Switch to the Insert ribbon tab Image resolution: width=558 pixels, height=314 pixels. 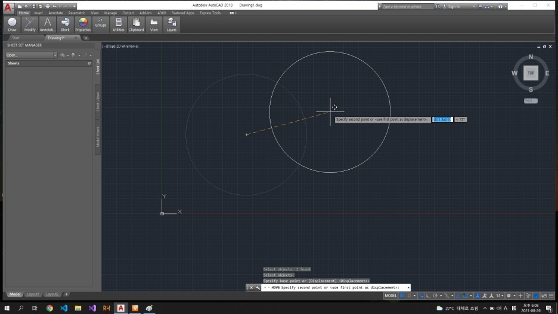point(38,13)
